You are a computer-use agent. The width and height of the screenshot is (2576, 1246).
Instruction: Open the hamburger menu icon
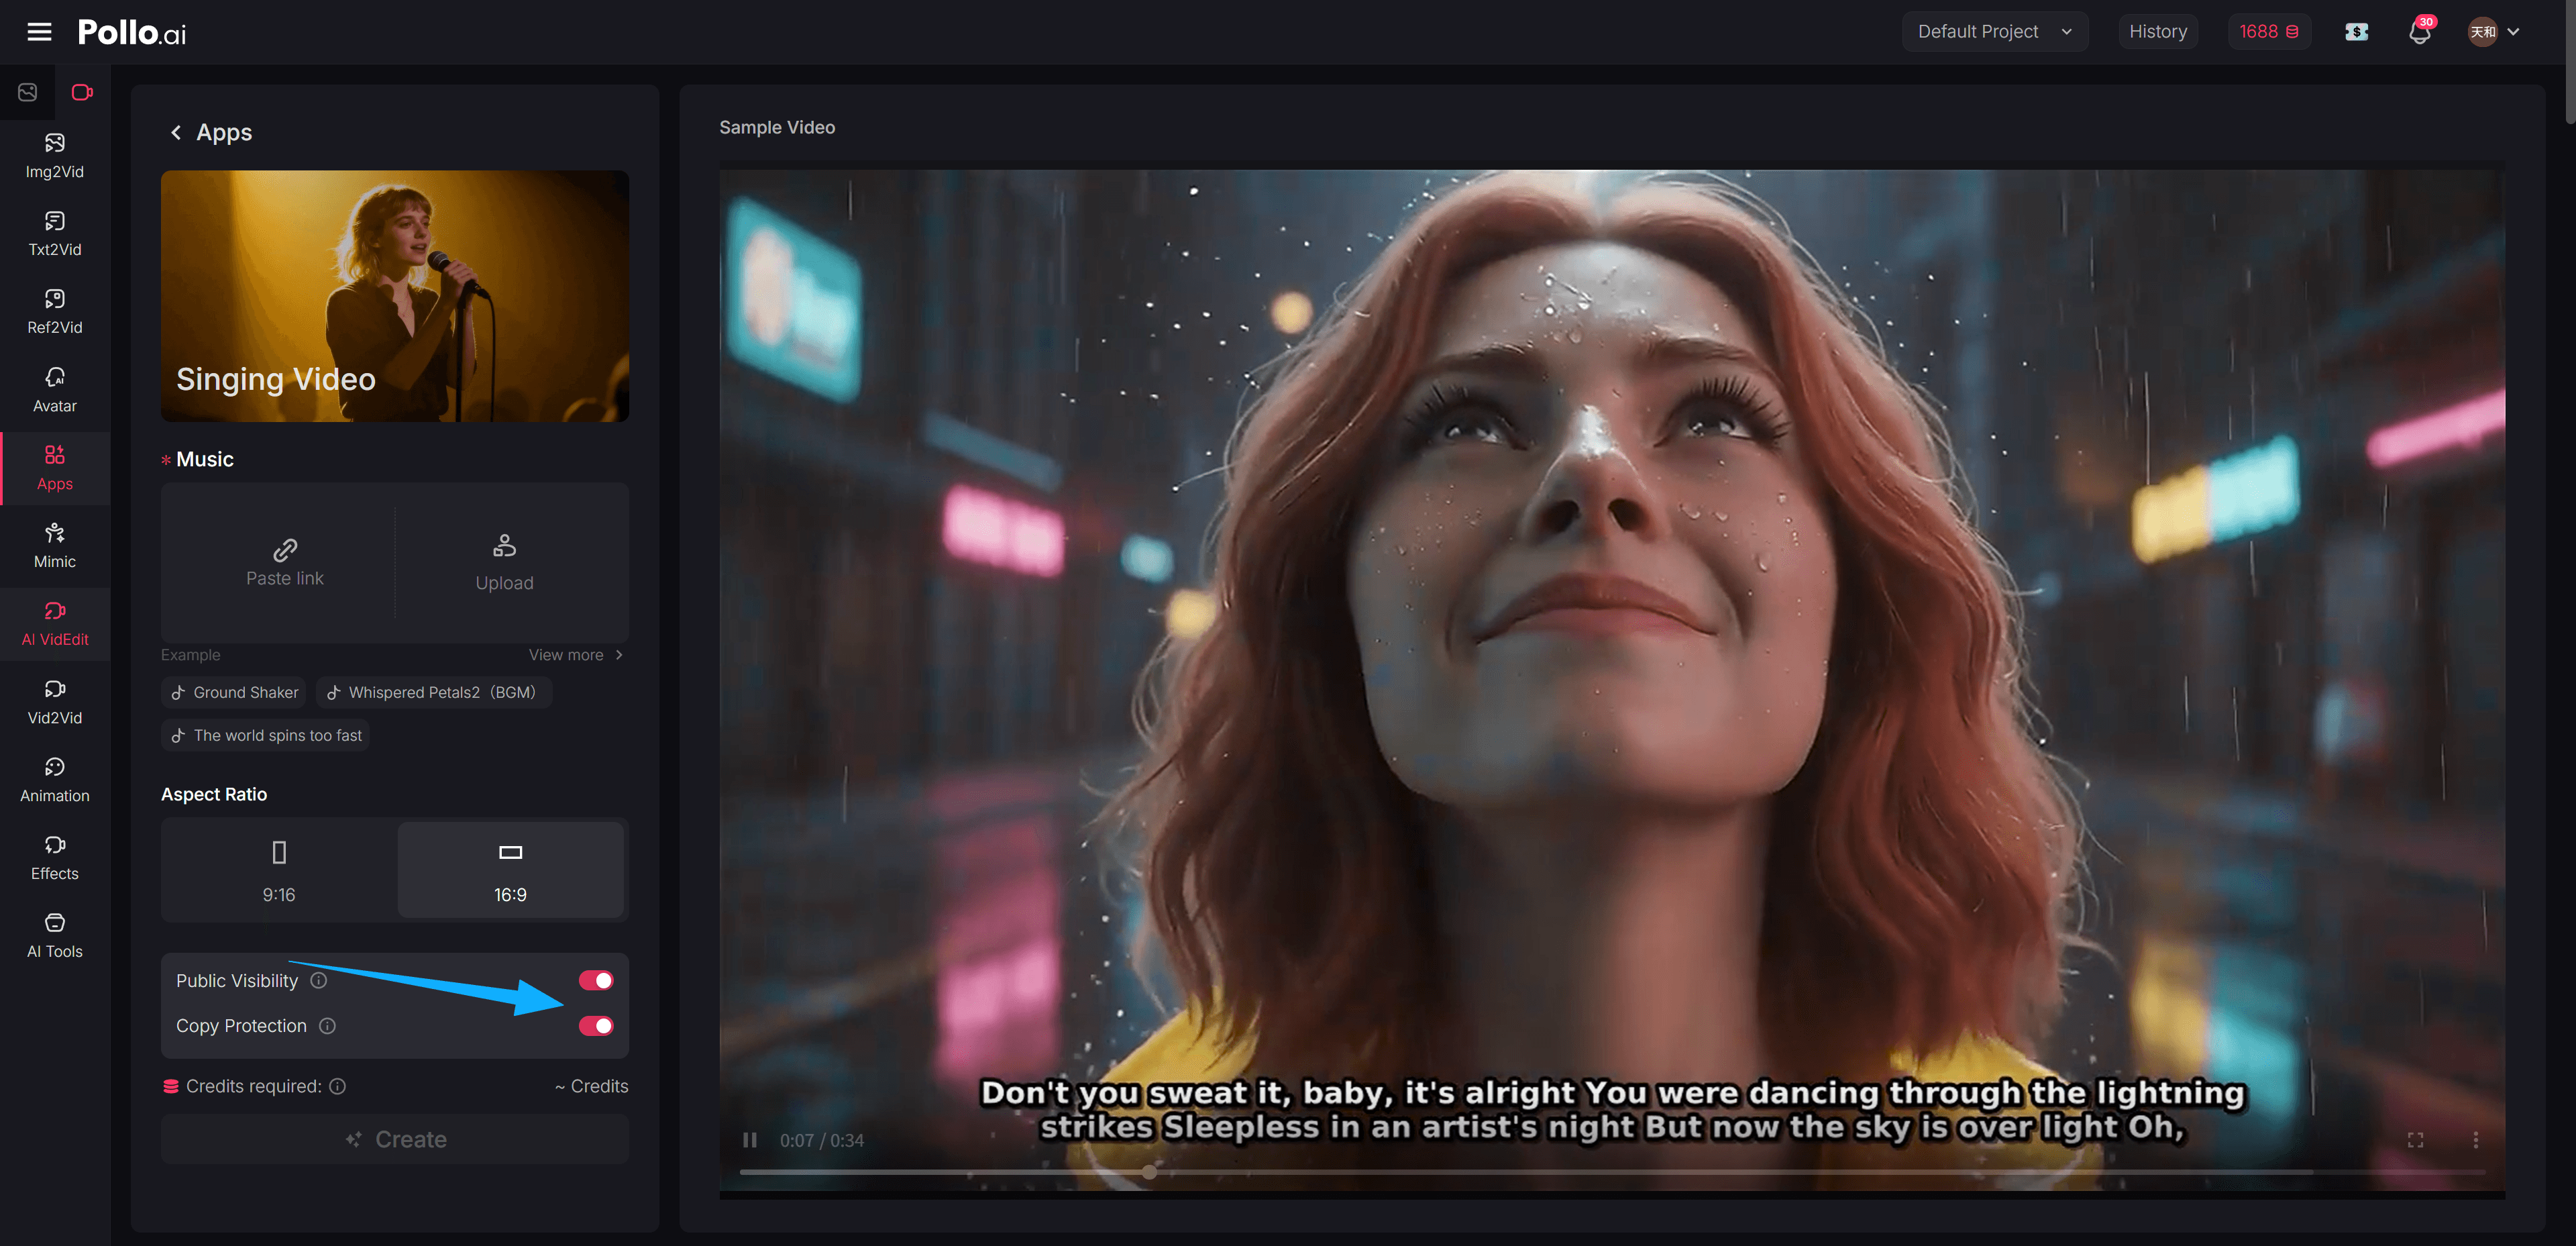39,32
